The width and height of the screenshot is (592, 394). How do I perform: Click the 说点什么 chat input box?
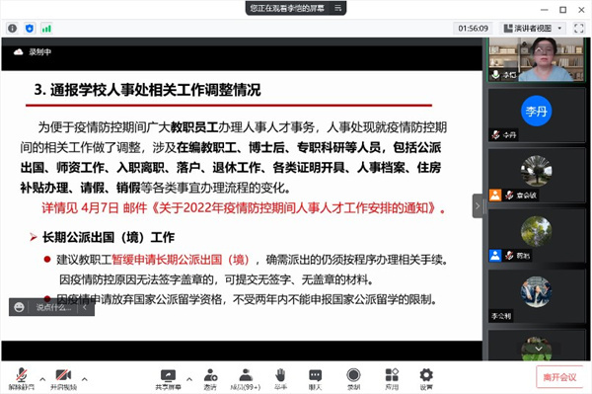pyautogui.click(x=53, y=307)
